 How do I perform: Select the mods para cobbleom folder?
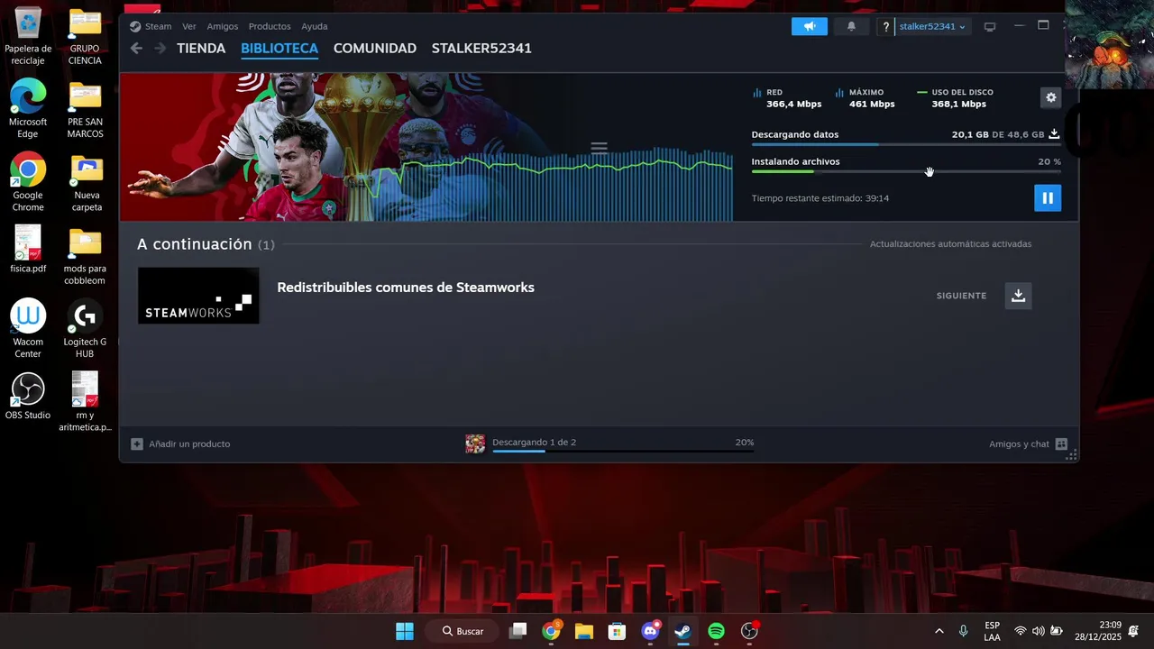(x=85, y=255)
